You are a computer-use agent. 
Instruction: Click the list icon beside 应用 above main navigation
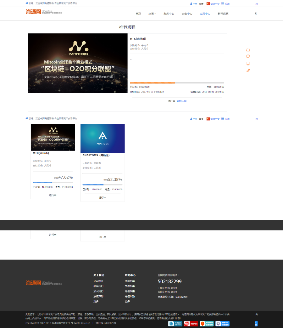[223, 3]
